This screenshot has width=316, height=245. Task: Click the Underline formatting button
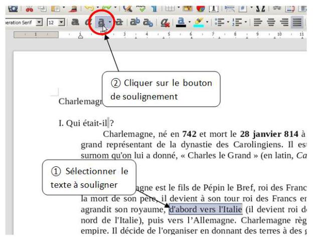coord(101,23)
